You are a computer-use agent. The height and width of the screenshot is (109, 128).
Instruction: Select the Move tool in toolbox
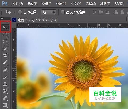pyautogui.click(x=5, y=27)
